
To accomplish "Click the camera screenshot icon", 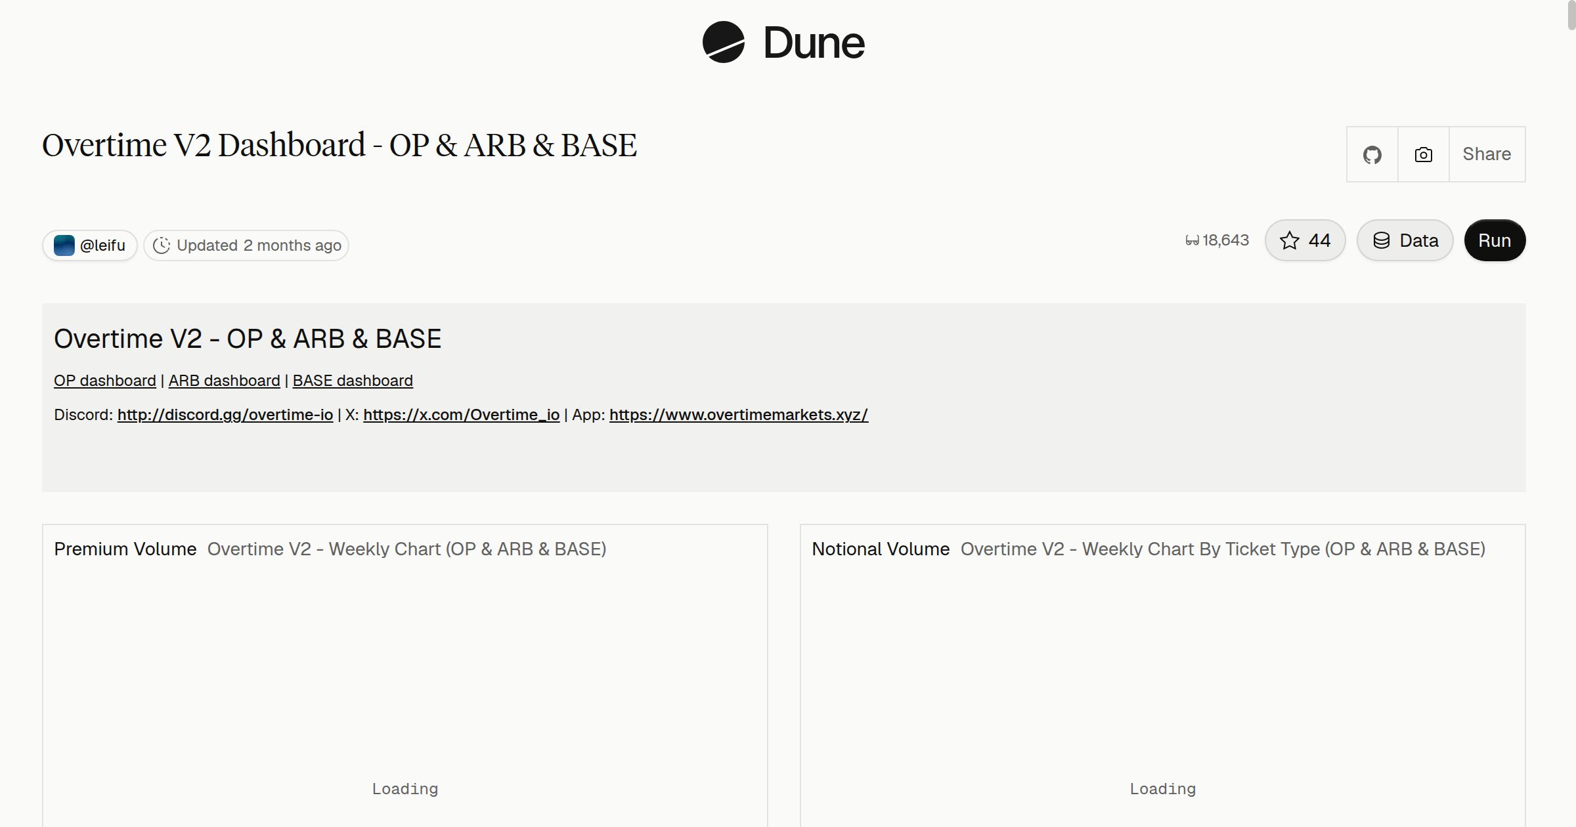I will coord(1423,154).
